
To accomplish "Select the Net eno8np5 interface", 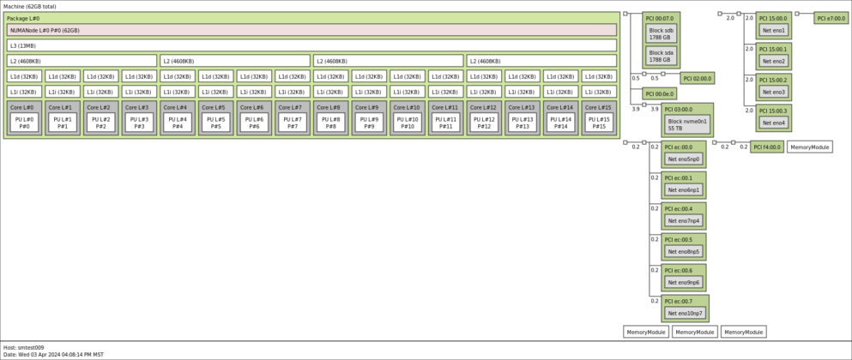I will (684, 252).
